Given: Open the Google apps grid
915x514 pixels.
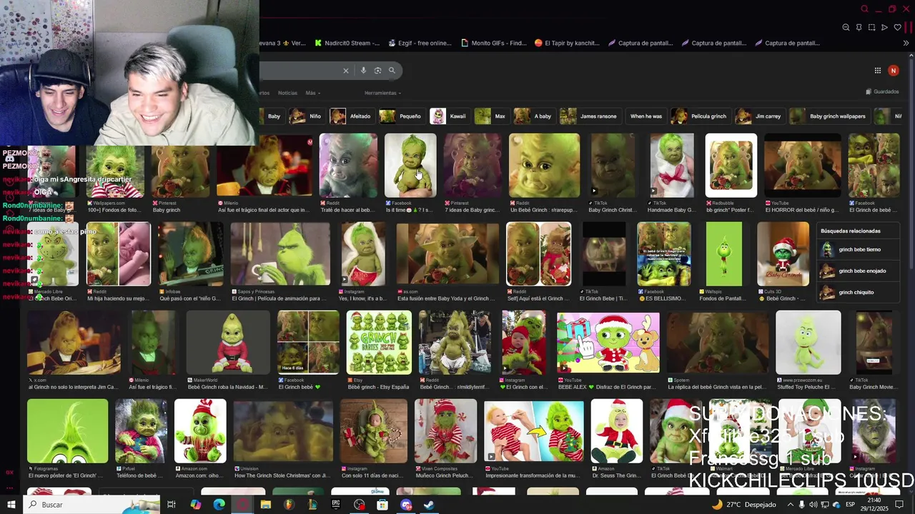Looking at the screenshot, I should 877,71.
